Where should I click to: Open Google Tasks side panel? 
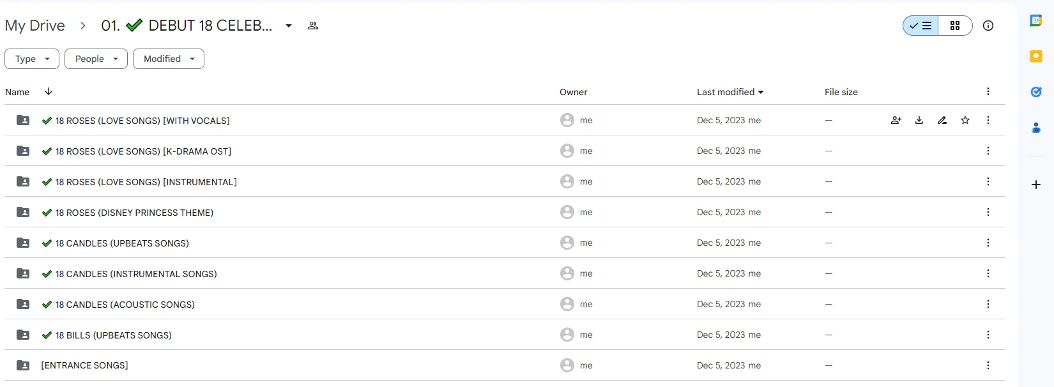coord(1036,92)
